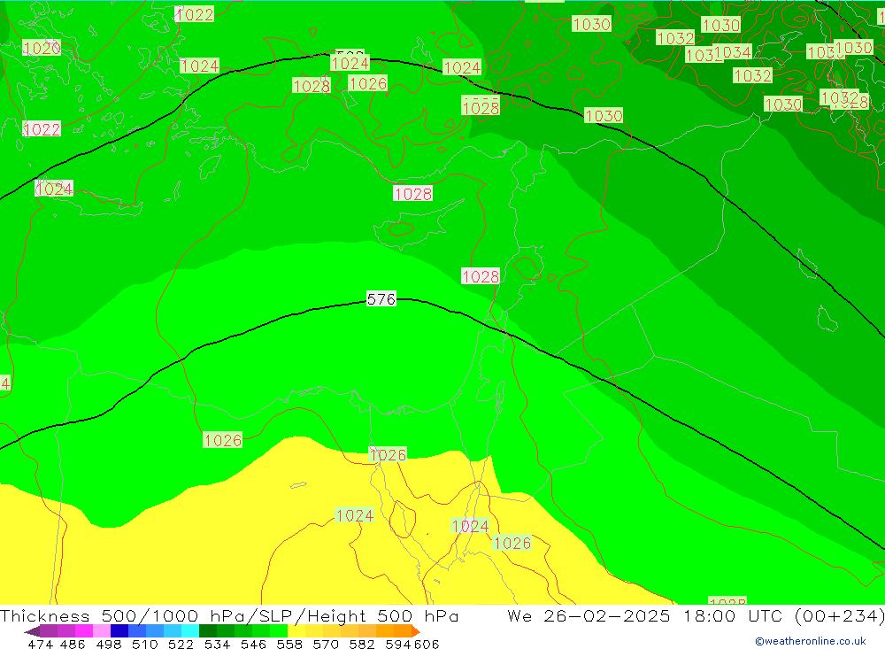885x649 pixels.
Task: Click legend value 510
Action: click(x=145, y=644)
